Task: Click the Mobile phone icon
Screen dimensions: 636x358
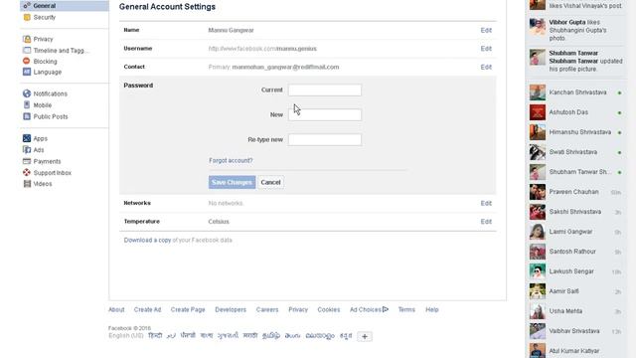Action: [27, 104]
